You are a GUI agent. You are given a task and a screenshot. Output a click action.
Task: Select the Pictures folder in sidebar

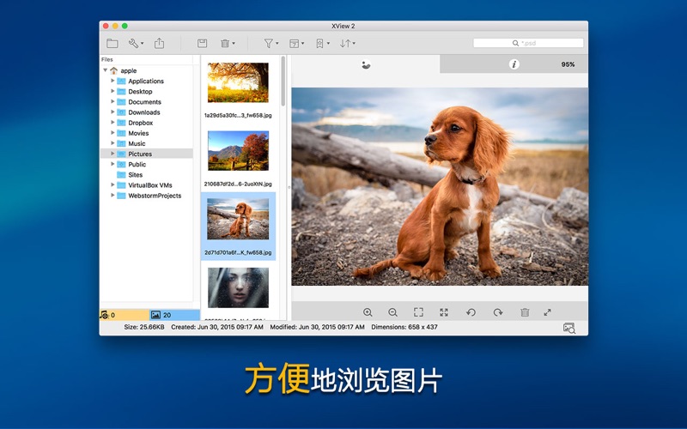pos(140,154)
